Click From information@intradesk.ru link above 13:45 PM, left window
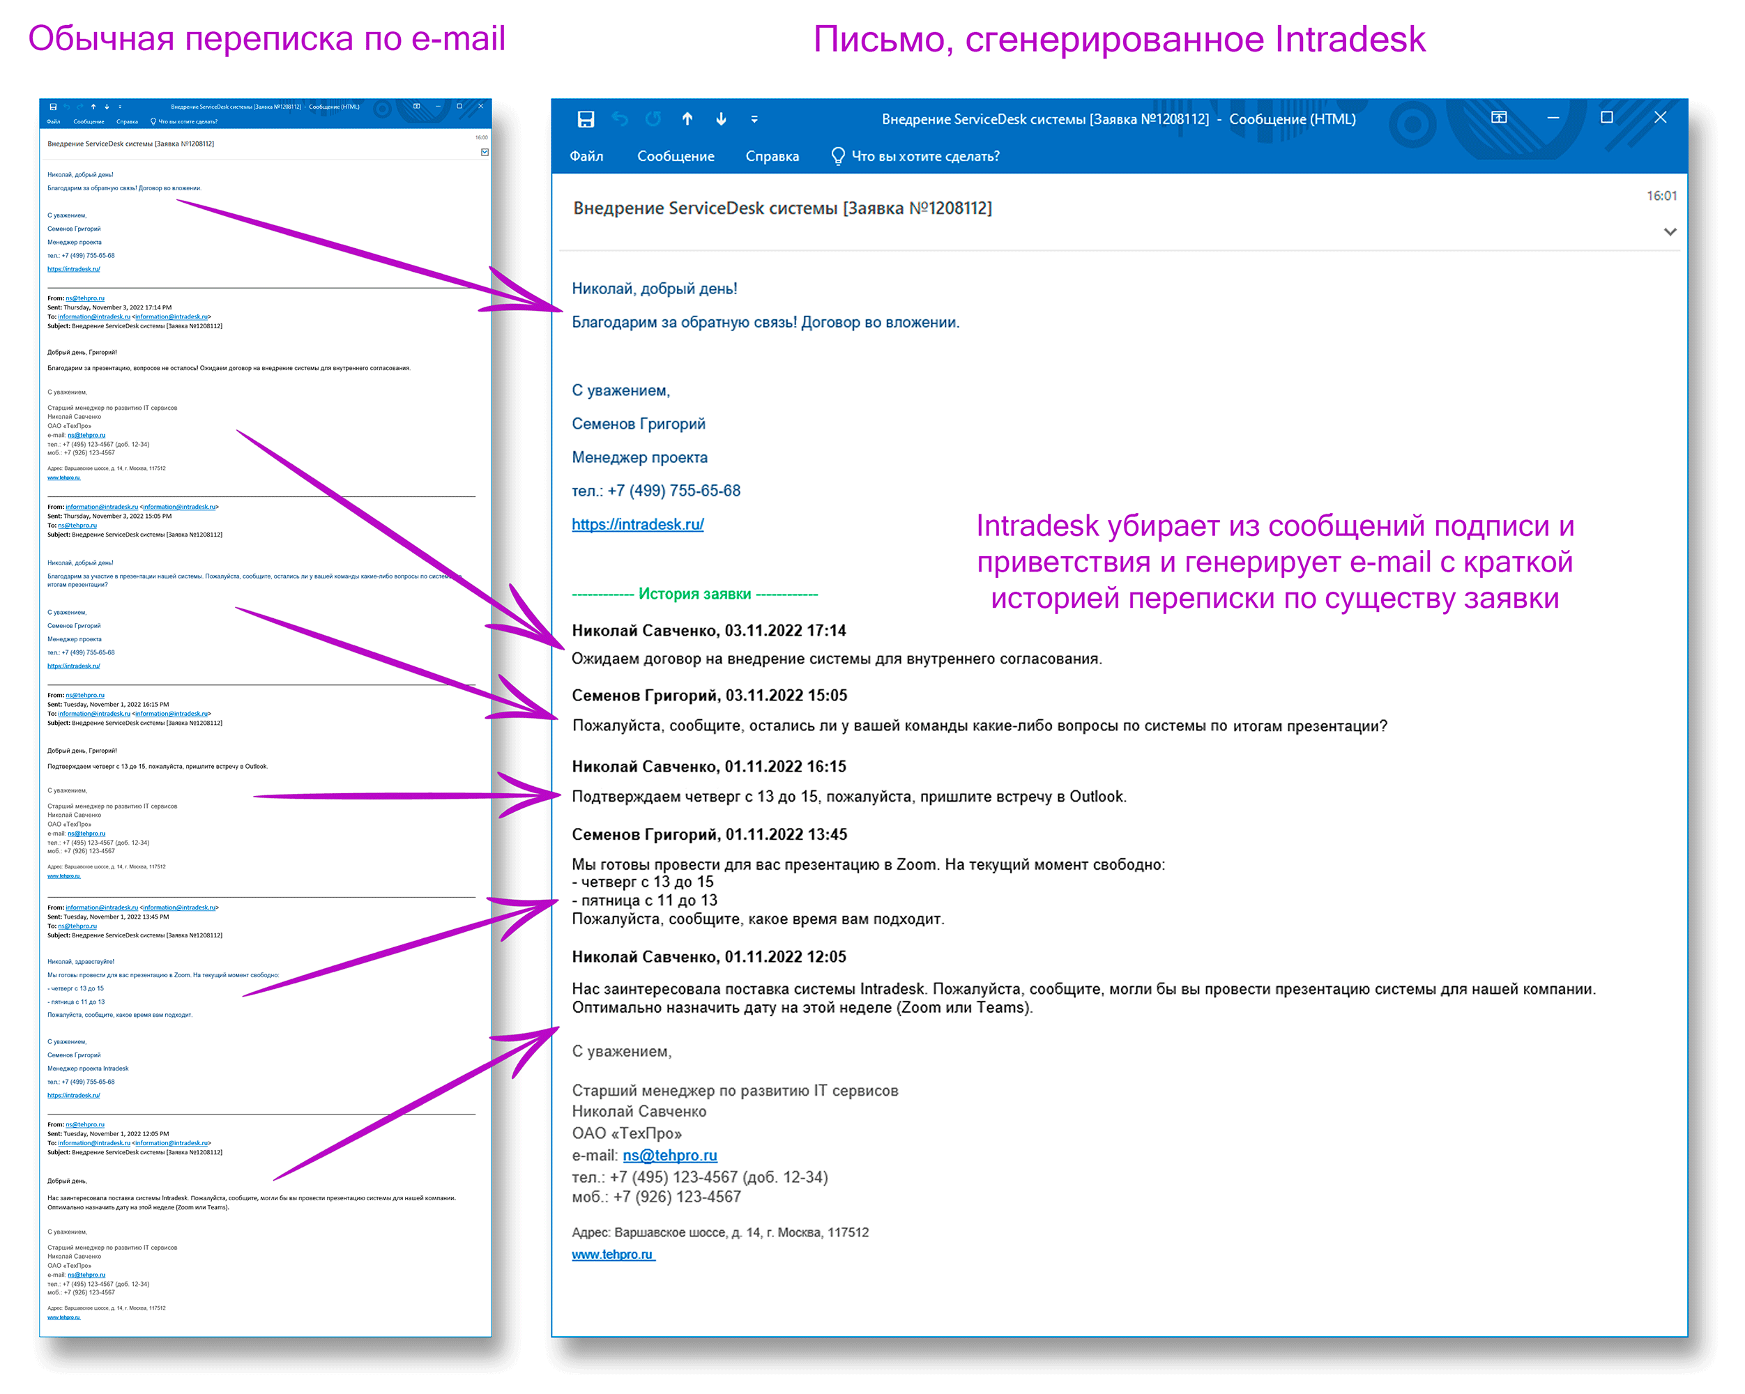1745x1394 pixels. [101, 907]
